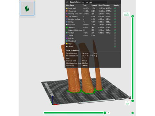
Task: Click the Gap infill row label
Action: [x=72, y=24]
